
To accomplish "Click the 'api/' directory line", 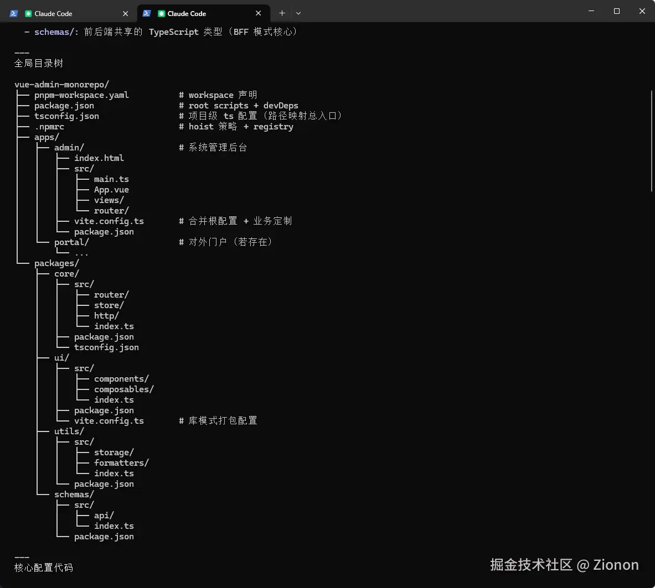I will click(104, 516).
